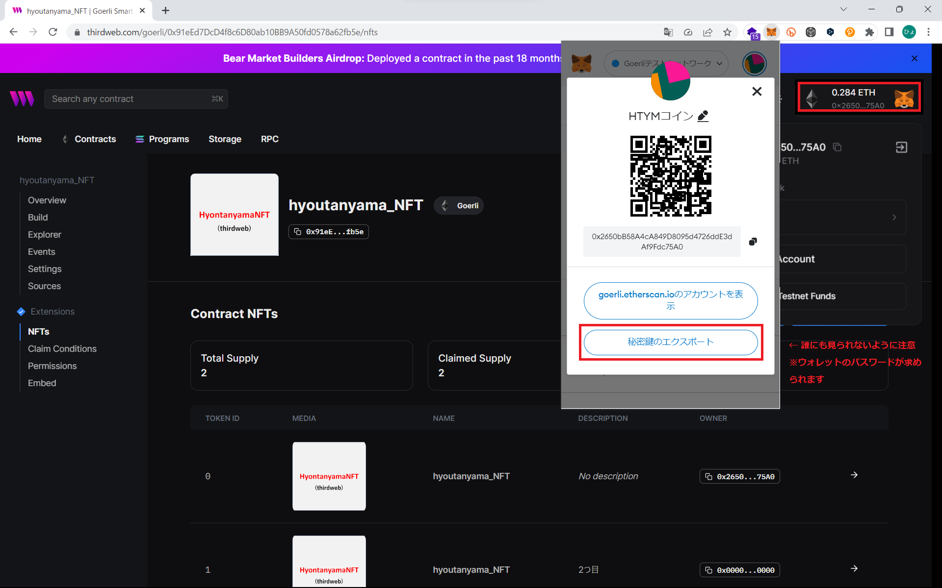Copy contract address 0x91eE...fb5e
Screen dimensions: 942x588
click(329, 232)
